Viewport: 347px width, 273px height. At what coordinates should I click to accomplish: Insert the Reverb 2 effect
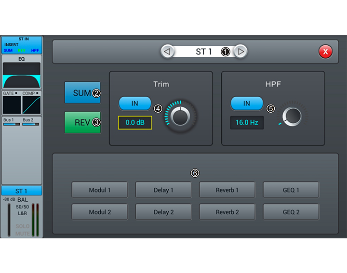click(227, 212)
